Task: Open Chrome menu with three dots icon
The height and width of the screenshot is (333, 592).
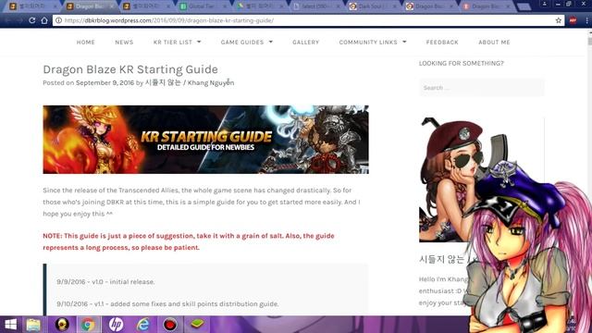Action: click(x=586, y=20)
